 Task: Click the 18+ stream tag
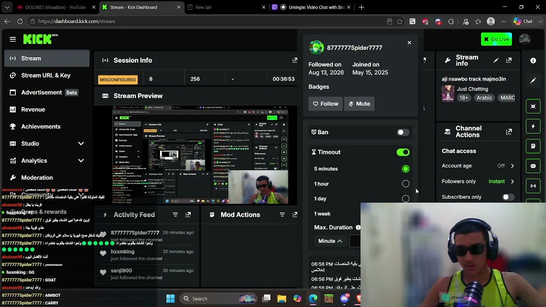464,98
